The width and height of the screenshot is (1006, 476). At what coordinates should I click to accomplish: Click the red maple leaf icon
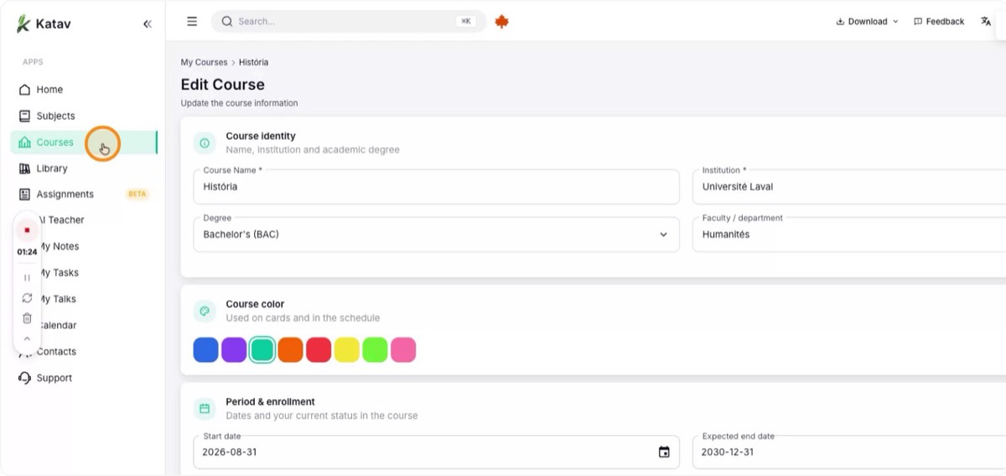tap(502, 22)
